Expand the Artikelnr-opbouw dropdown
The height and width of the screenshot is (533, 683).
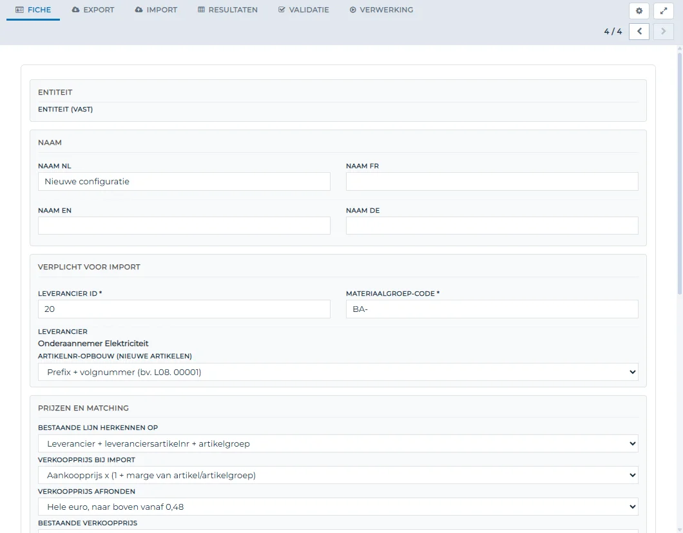pyautogui.click(x=338, y=372)
